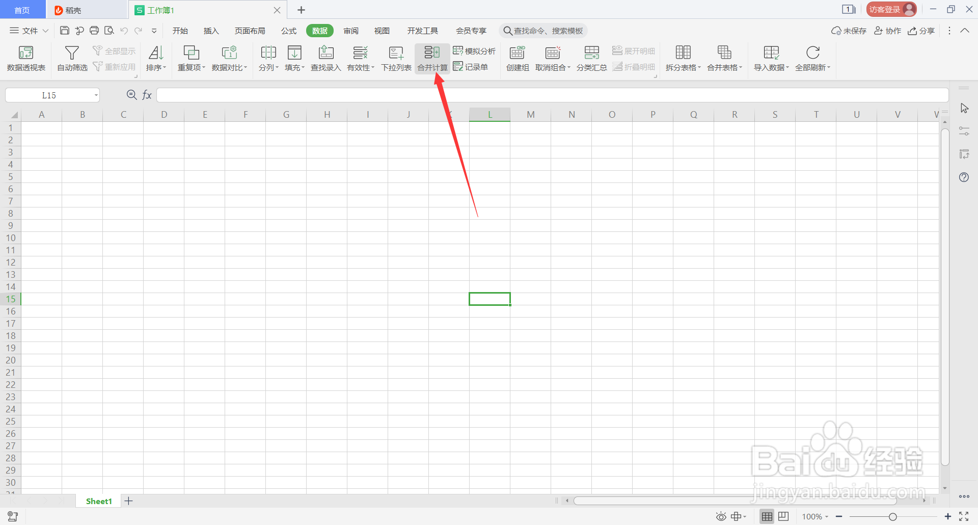The image size is (978, 525).
Task: Click the 分享 share button
Action: 921,31
